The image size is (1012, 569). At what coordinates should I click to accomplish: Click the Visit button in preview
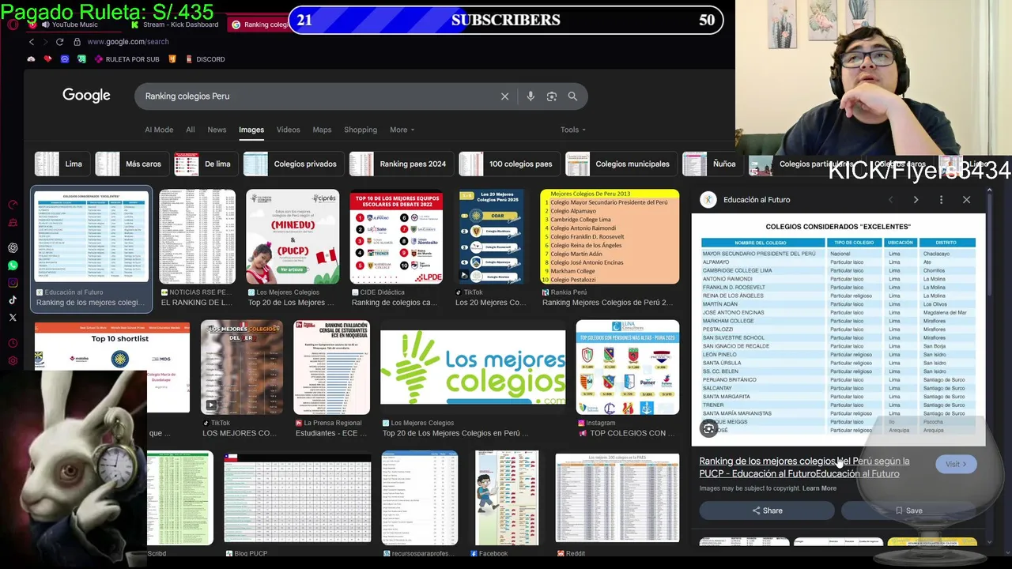956,464
